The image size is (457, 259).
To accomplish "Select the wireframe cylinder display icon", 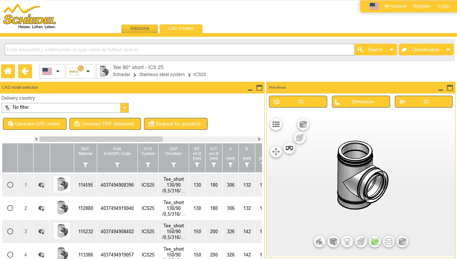I will tap(389, 242).
